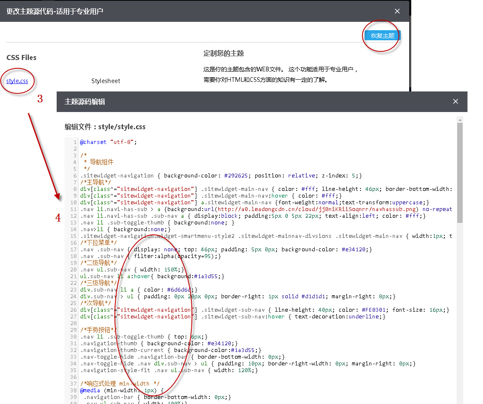The height and width of the screenshot is (404, 483).
Task: Open the style.css stylesheet link
Action: [x=17, y=81]
